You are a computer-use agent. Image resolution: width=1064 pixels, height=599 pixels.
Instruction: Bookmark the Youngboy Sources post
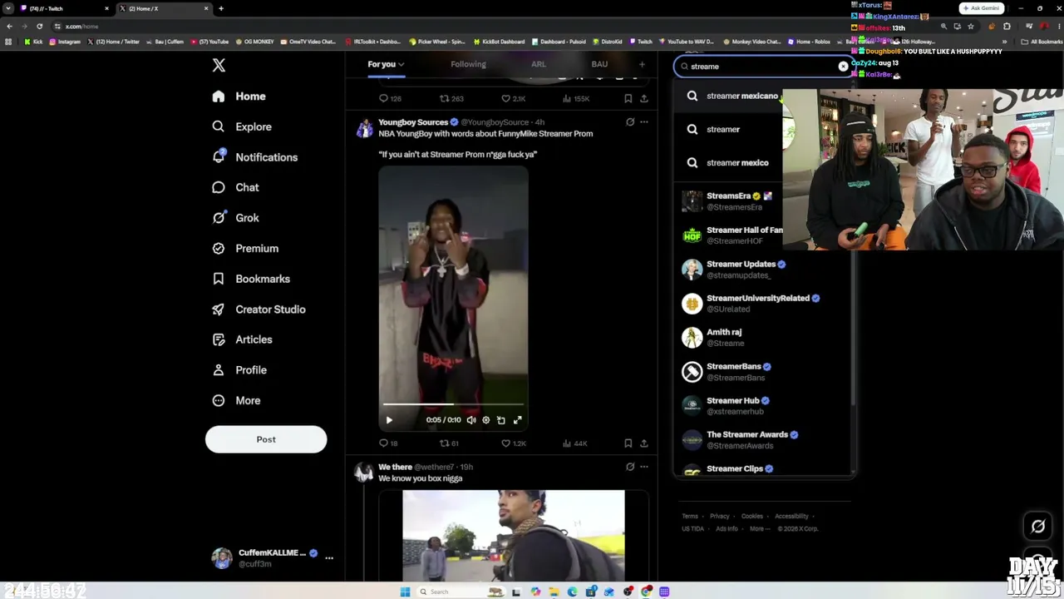(x=628, y=443)
